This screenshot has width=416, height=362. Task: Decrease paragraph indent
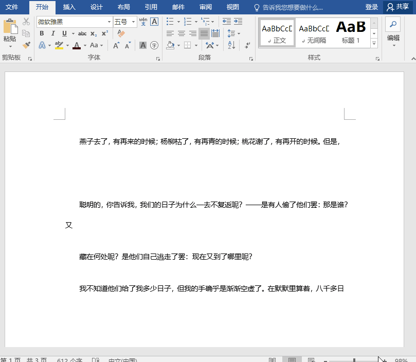point(227,22)
